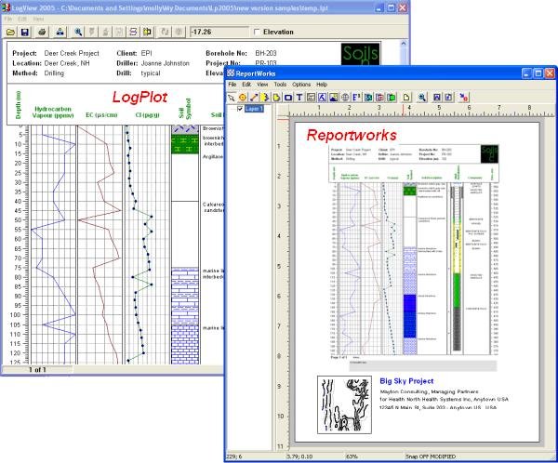558x463 pixels.
Task: Click the teal grid icon after the E tool
Action: (368, 97)
